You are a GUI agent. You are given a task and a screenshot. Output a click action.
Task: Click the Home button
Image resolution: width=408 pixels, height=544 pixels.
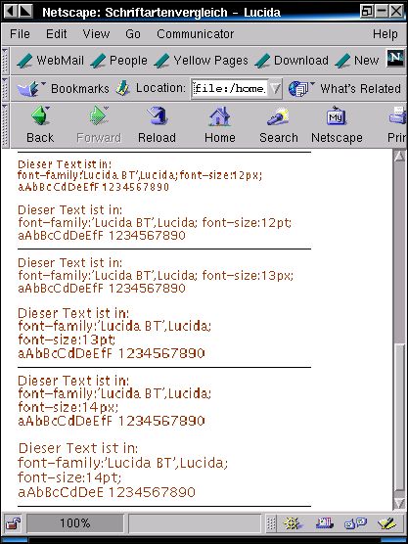(x=219, y=124)
